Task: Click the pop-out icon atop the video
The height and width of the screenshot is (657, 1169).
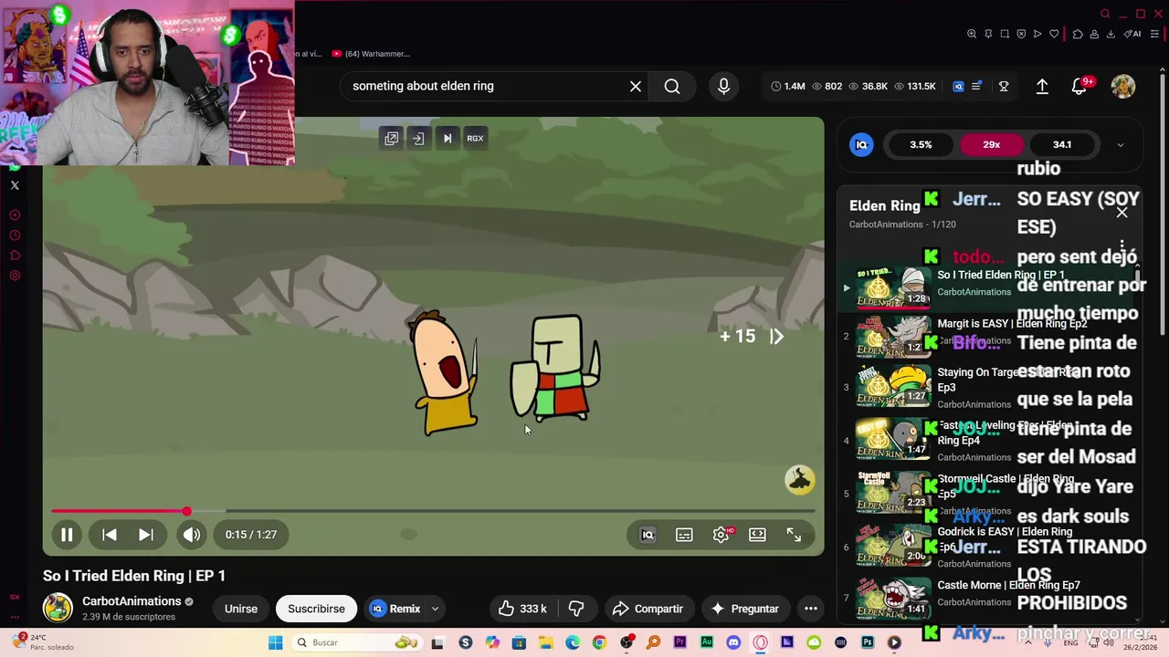Action: (391, 138)
